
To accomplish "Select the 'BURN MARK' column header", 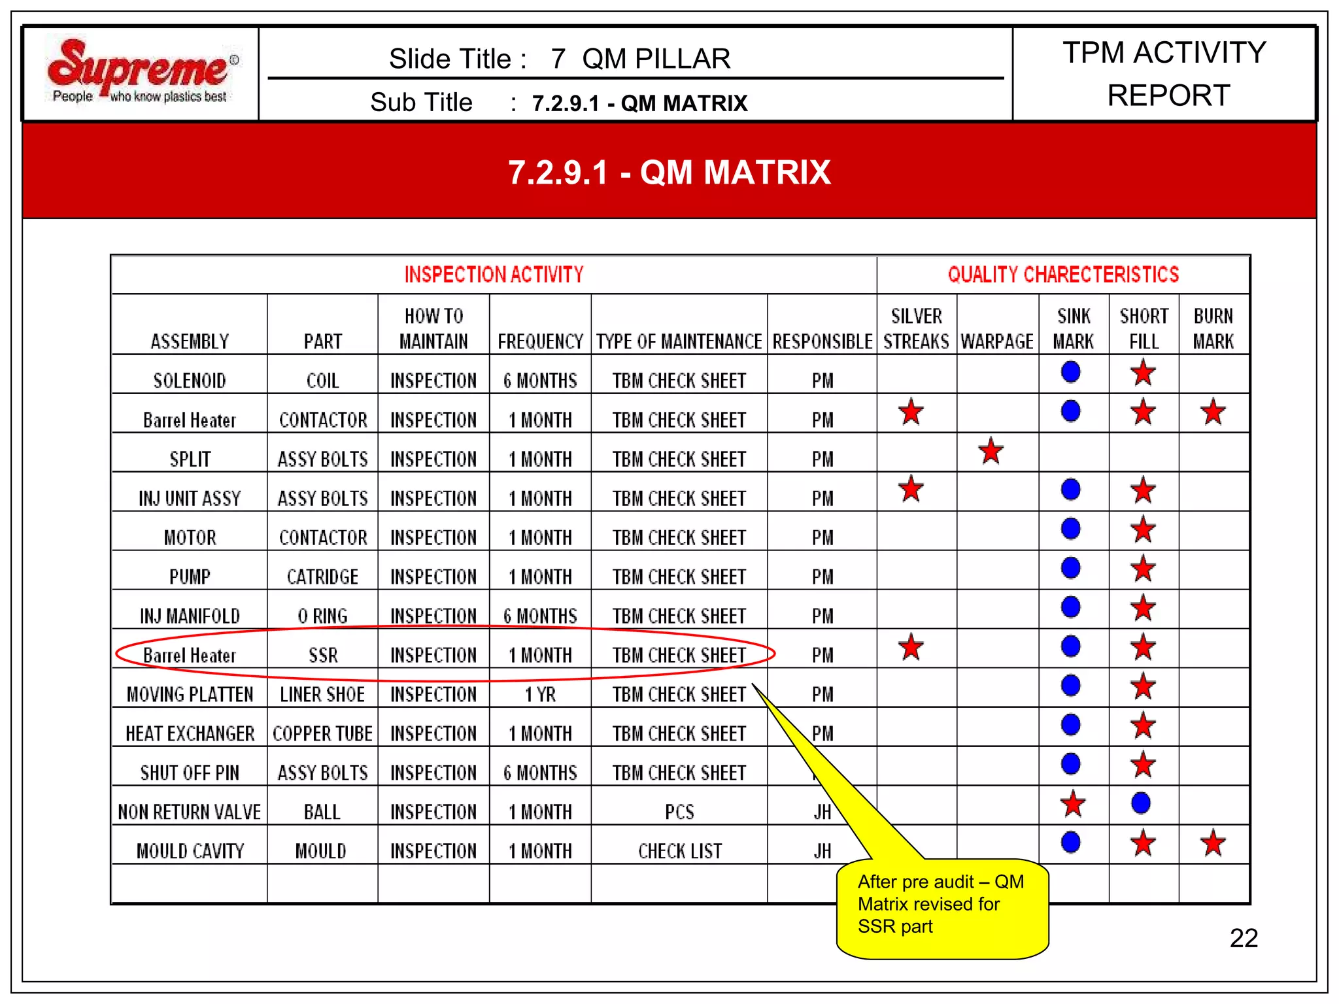I will (x=1213, y=329).
